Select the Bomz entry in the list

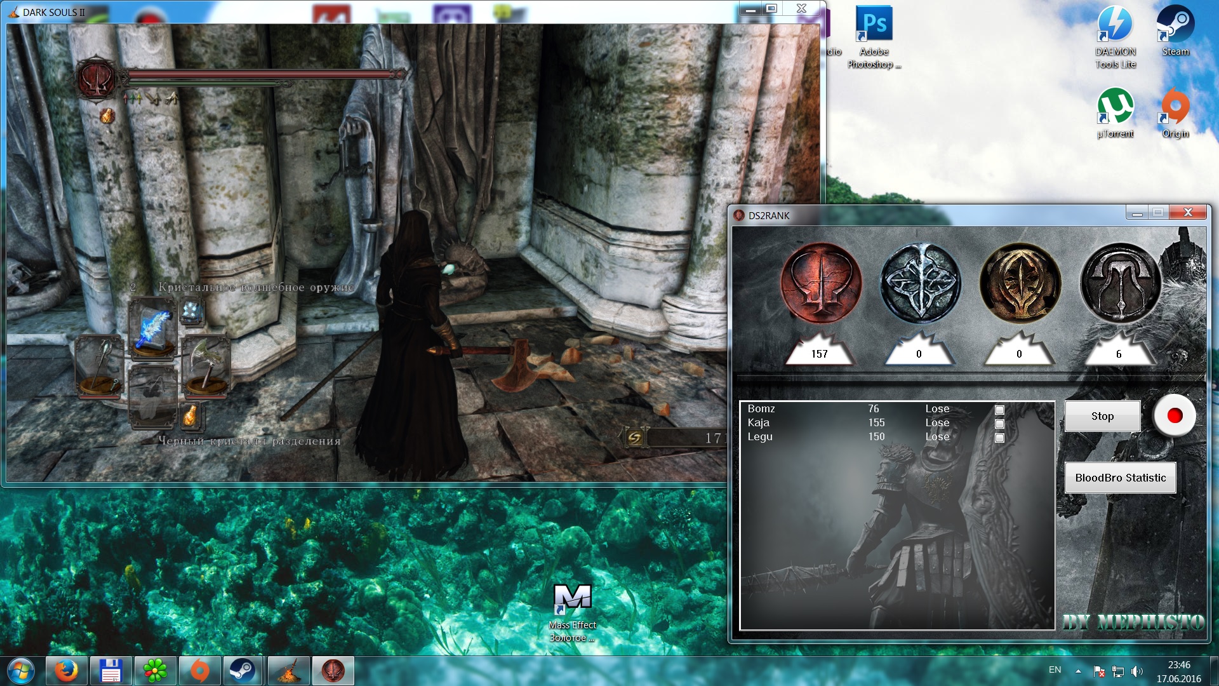(761, 408)
